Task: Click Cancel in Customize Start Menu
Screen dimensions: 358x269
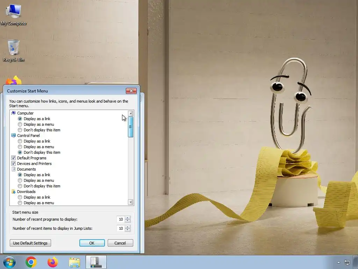Action: tap(120, 243)
